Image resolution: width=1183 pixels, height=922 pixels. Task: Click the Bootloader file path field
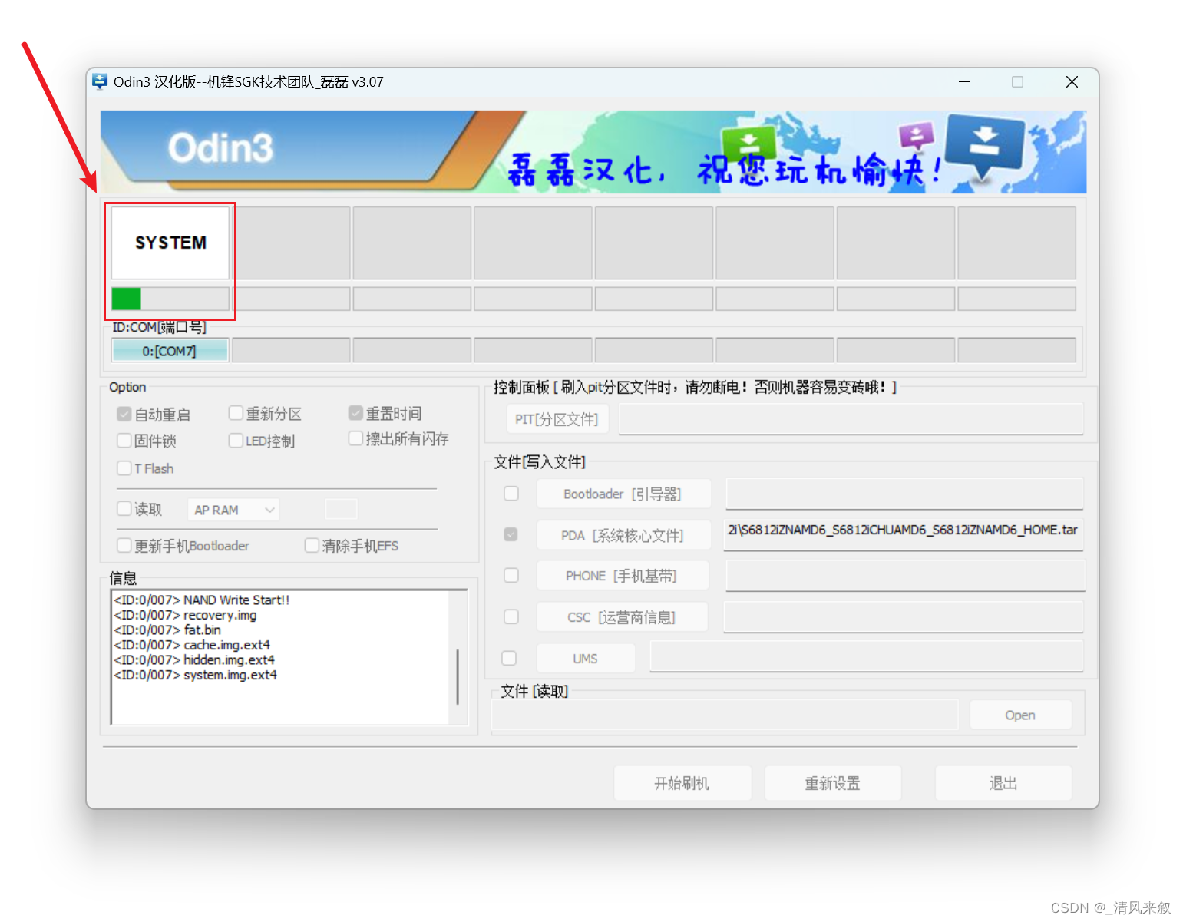click(x=904, y=494)
